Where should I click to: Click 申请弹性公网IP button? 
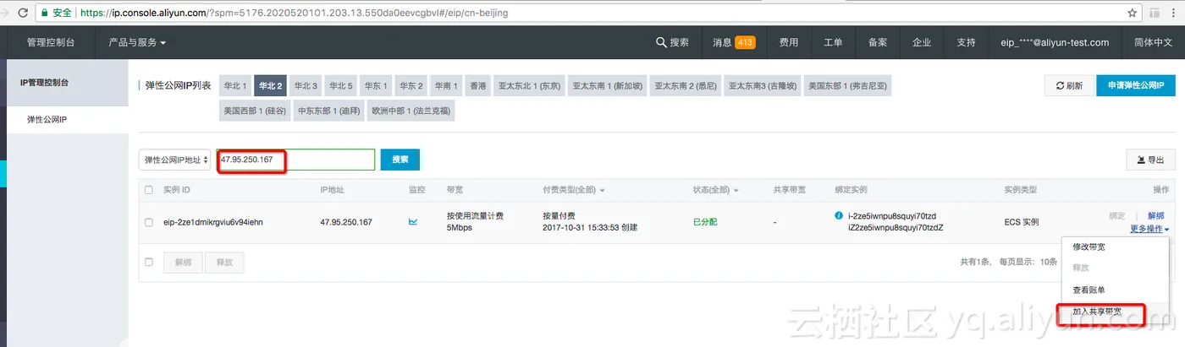point(1136,85)
